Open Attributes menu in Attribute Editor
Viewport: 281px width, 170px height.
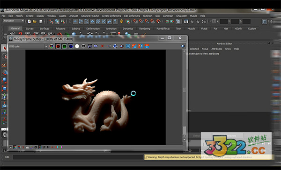coord(216,49)
